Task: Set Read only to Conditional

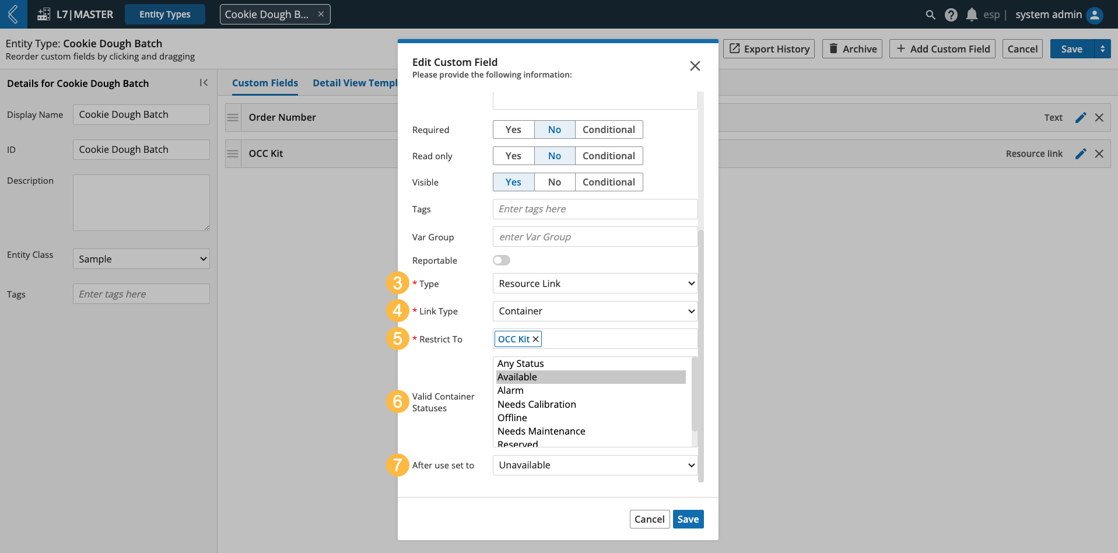Action: (x=609, y=156)
